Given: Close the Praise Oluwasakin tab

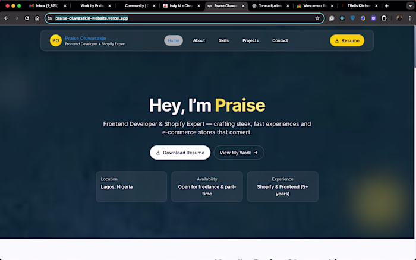Looking at the screenshot, I should tap(243, 6).
